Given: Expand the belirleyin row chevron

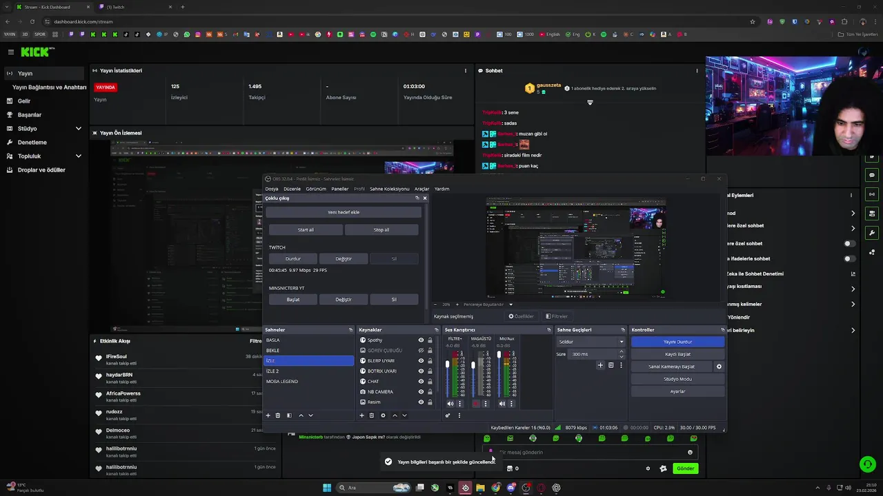Looking at the screenshot, I should [853, 331].
